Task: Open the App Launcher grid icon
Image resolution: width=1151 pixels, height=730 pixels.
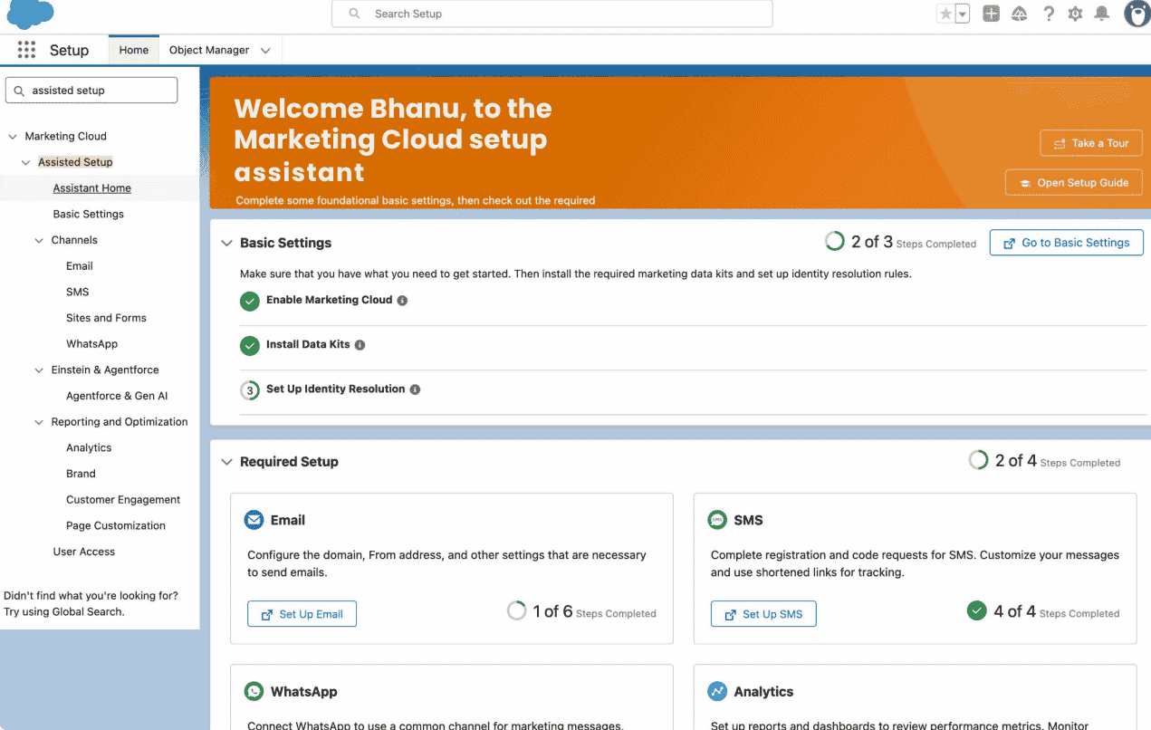Action: (x=26, y=50)
